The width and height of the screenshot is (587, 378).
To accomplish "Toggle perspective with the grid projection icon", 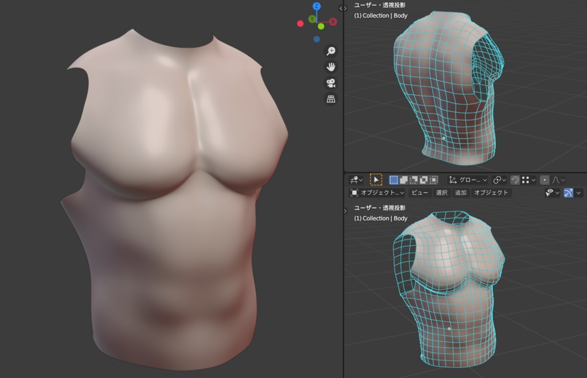I will [x=330, y=99].
